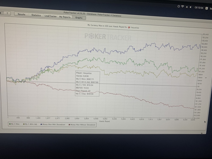Switch to the Statistics tab

(x=36, y=15)
